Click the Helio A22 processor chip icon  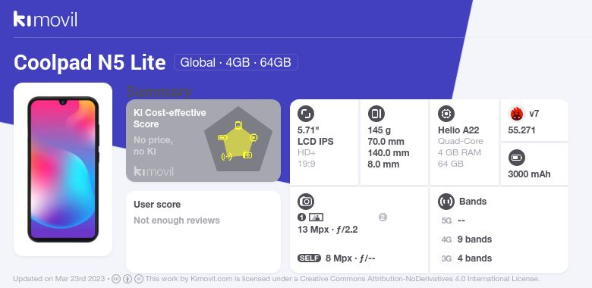click(x=446, y=114)
